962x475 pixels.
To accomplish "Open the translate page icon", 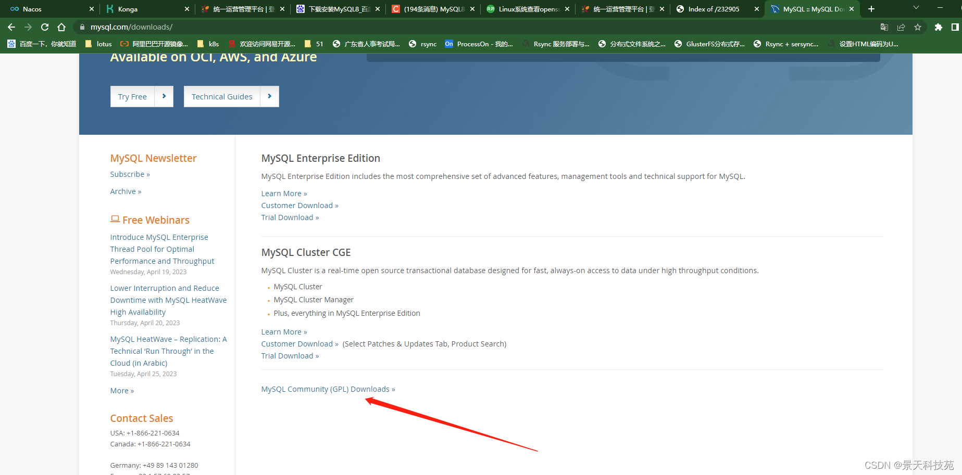I will (884, 27).
